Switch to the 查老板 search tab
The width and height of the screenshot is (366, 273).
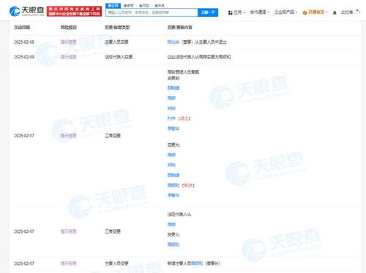pos(129,5)
